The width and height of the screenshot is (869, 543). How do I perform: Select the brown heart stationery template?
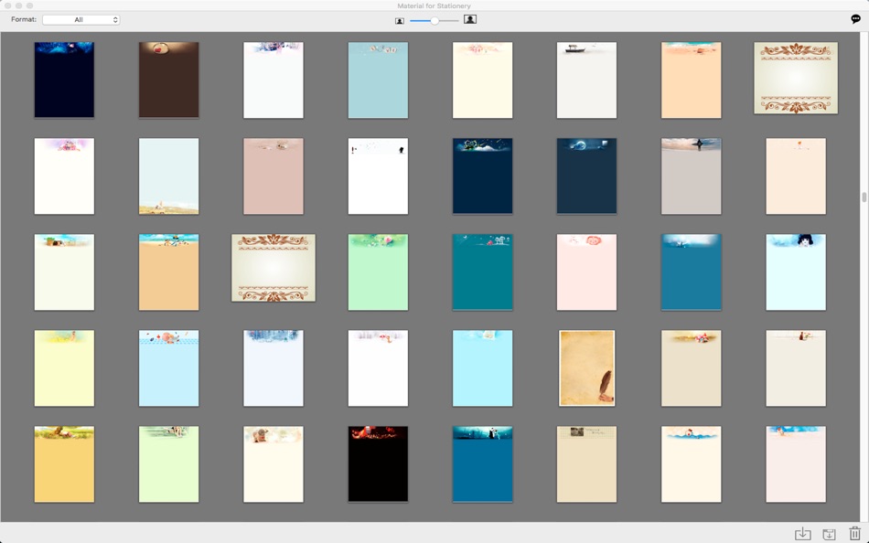pyautogui.click(x=168, y=80)
